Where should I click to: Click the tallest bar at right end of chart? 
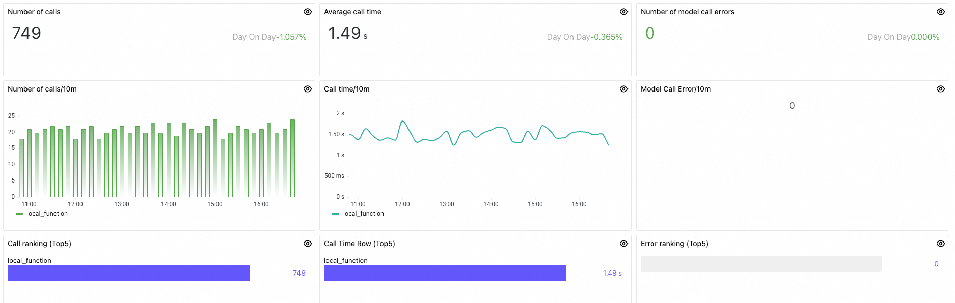pos(292,159)
